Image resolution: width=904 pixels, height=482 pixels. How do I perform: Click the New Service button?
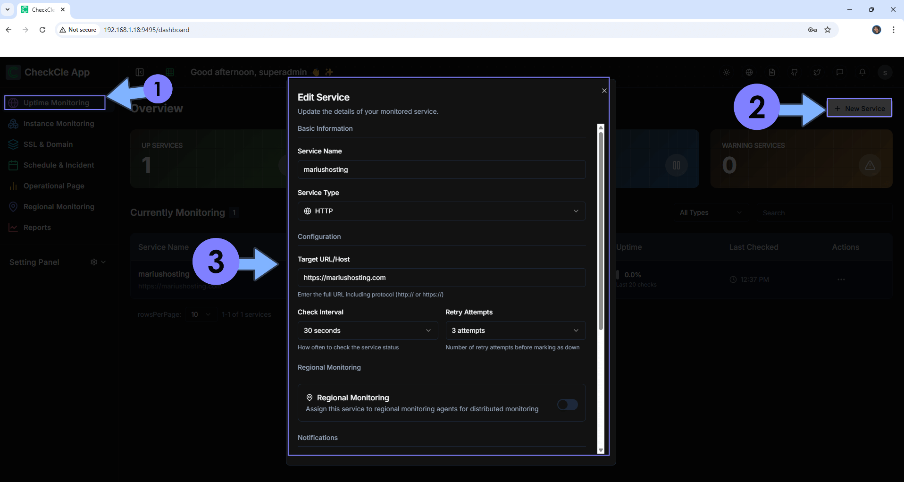pyautogui.click(x=859, y=109)
